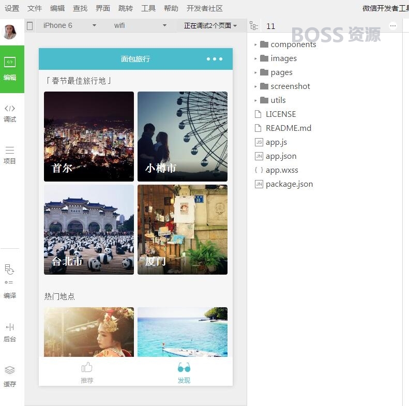Viewport: 409px width, 406px height.
Task: Open the 界面 menu
Action: pyautogui.click(x=103, y=8)
